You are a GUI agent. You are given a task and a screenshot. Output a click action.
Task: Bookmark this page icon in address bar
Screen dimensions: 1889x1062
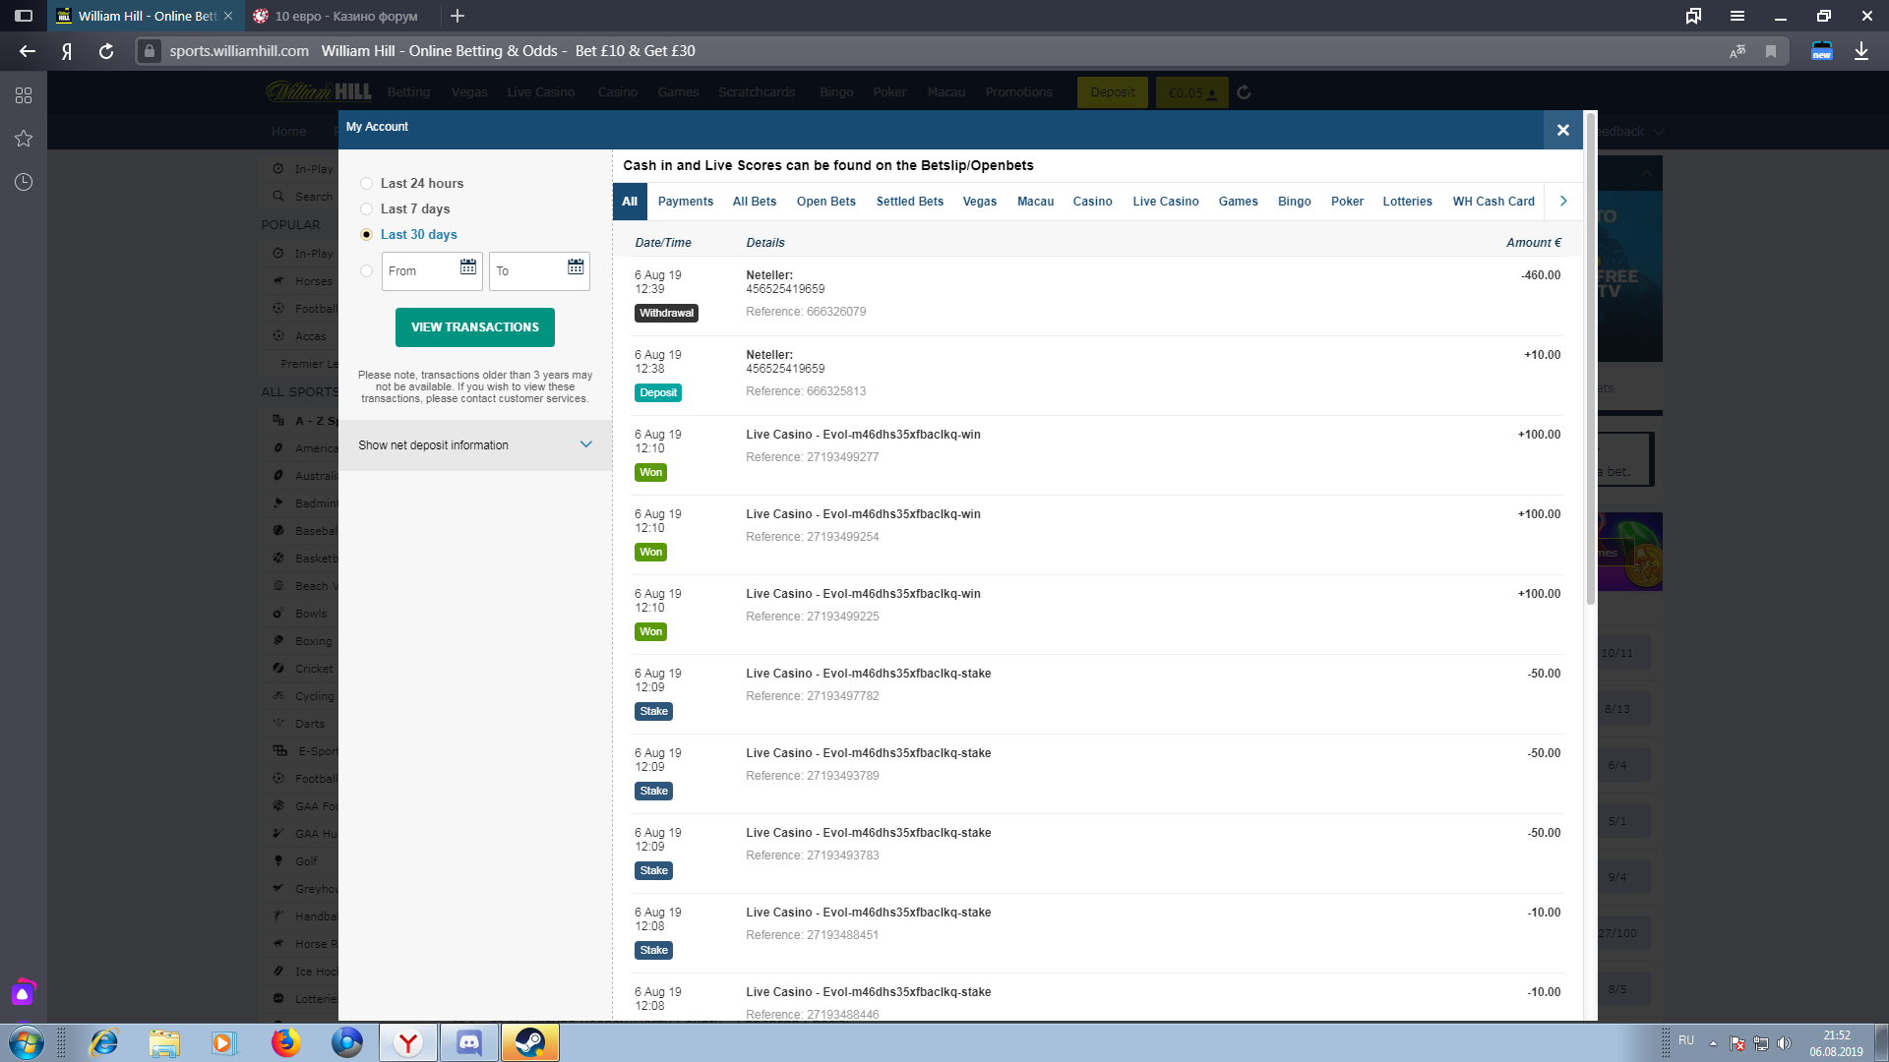click(x=1771, y=51)
